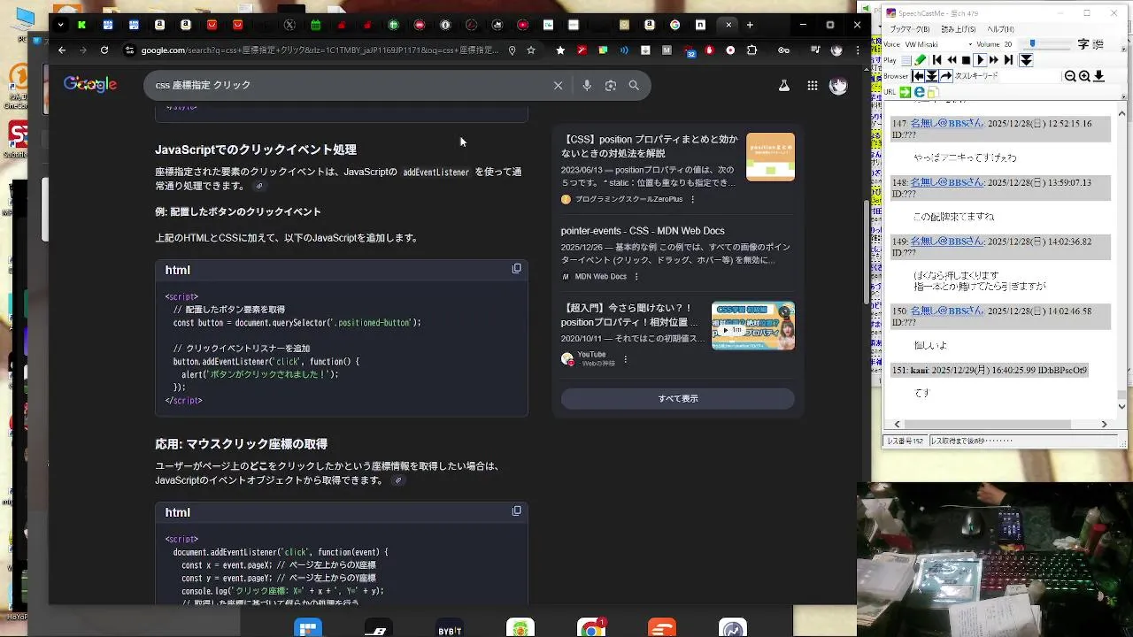Open more options for the ZeroPlus result
The image size is (1133, 637).
click(693, 200)
